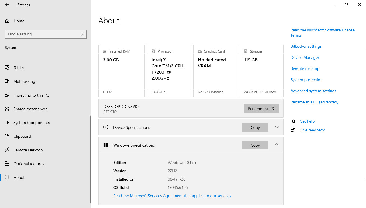Screen dimensions: 366x208
Task: Select Remote Desktop in the sidebar
Action: pyautogui.click(x=46, y=150)
